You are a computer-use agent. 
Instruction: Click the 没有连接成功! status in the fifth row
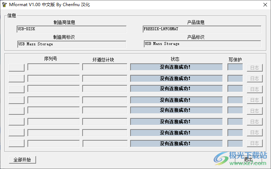[177, 110]
